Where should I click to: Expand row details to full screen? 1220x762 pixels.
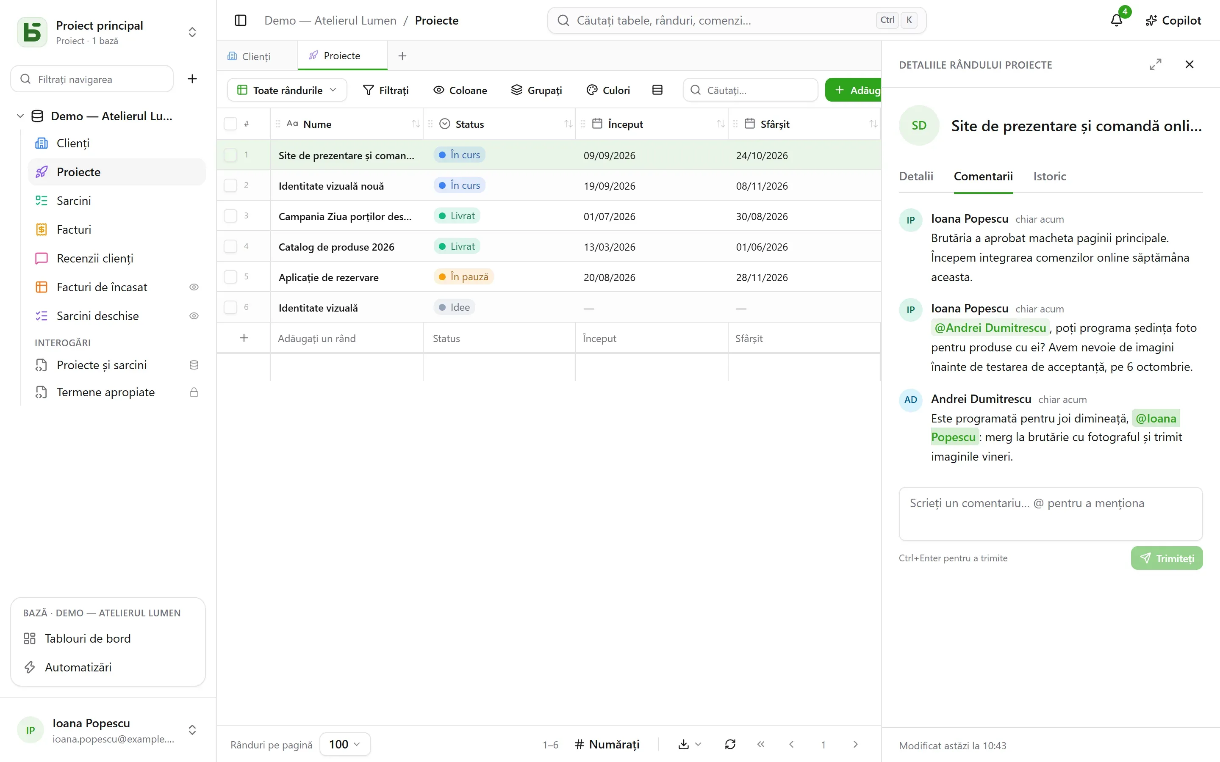pyautogui.click(x=1156, y=64)
